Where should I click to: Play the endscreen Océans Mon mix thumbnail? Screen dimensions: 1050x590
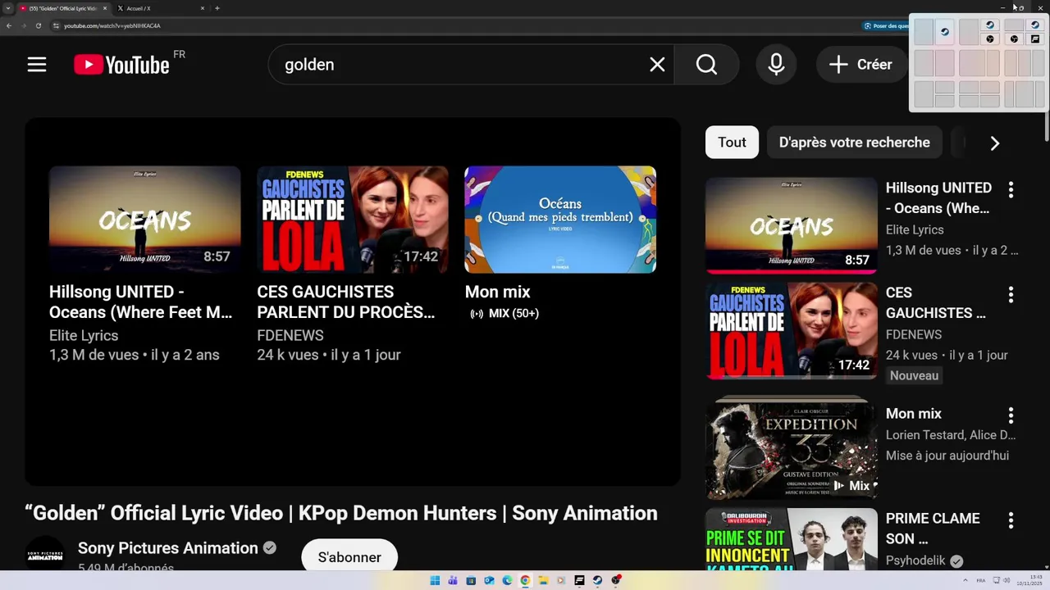pos(560,220)
